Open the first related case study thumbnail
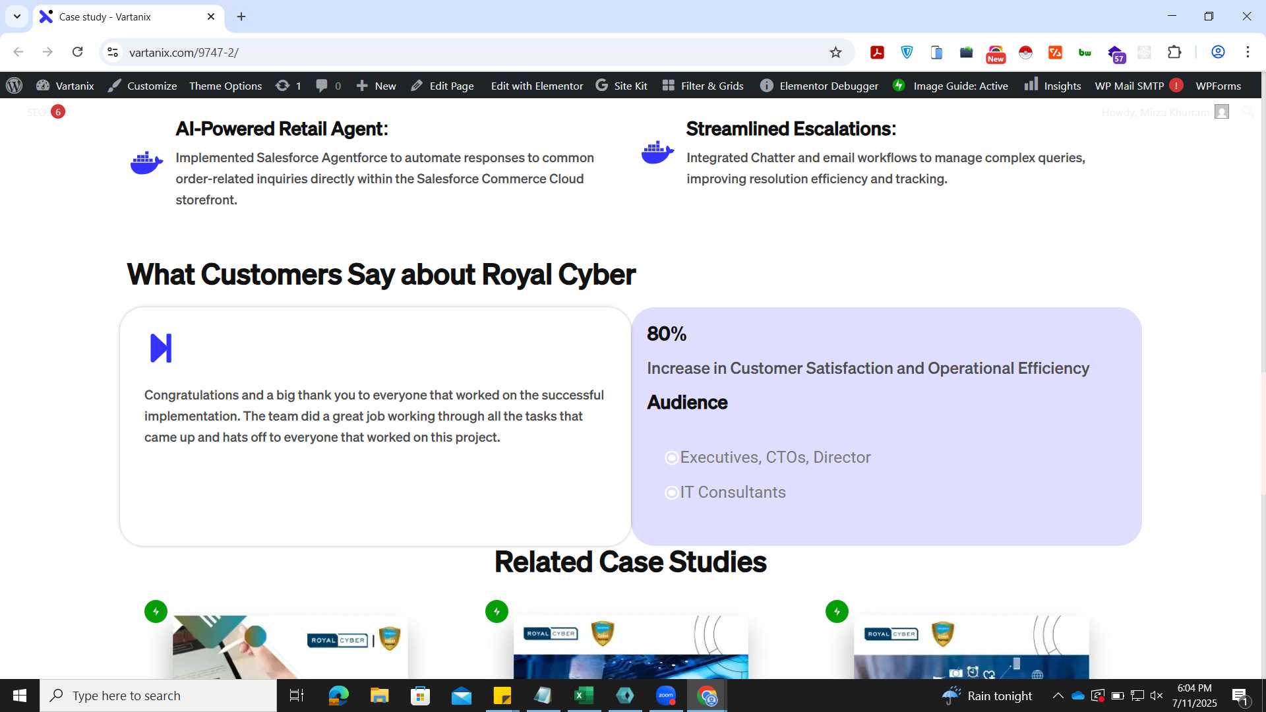The width and height of the screenshot is (1266, 712). point(290,647)
